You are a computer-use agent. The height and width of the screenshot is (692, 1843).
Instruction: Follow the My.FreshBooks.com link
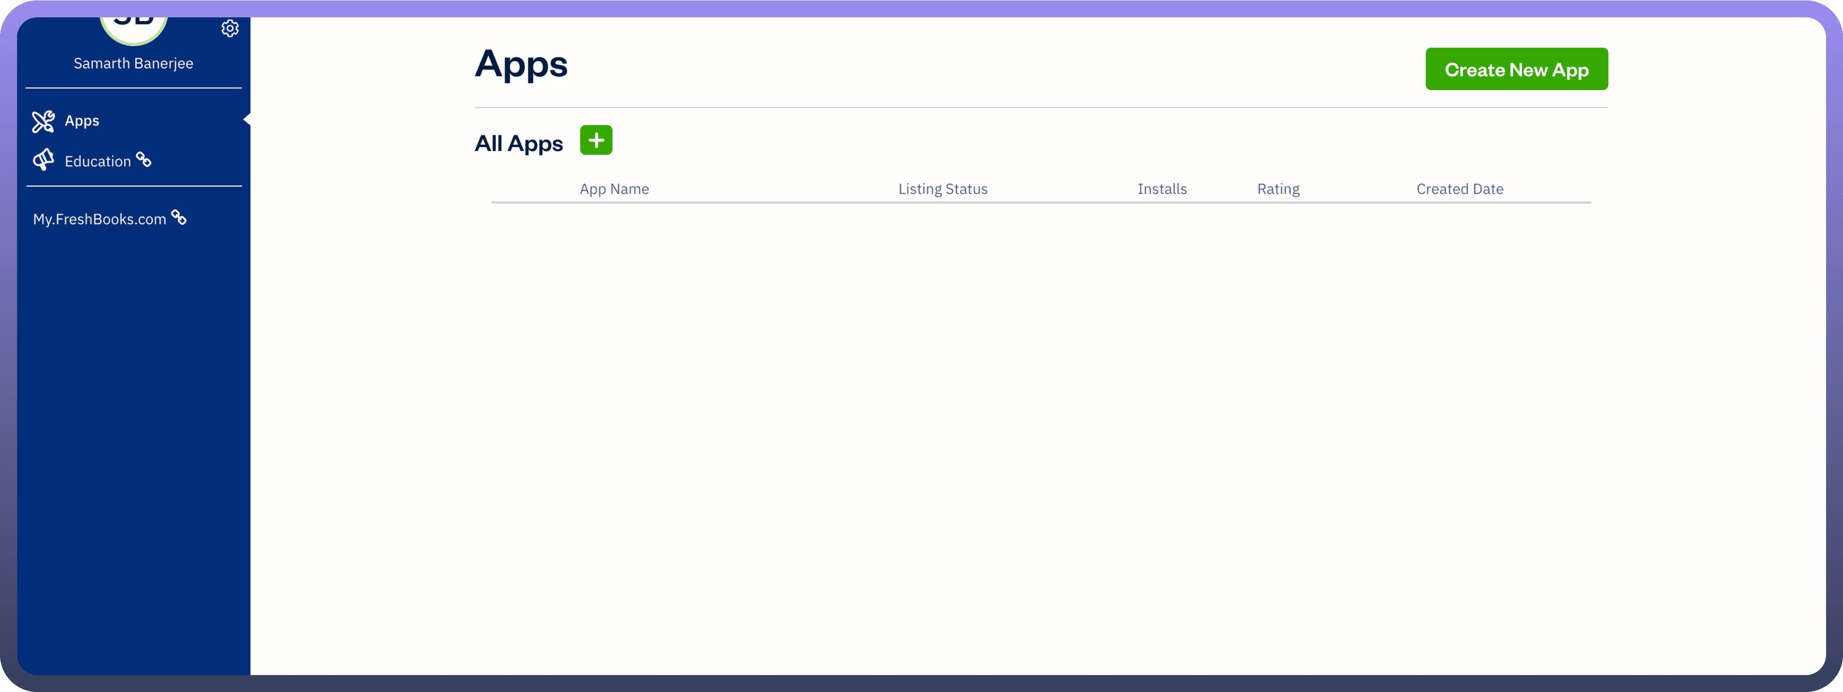point(100,220)
